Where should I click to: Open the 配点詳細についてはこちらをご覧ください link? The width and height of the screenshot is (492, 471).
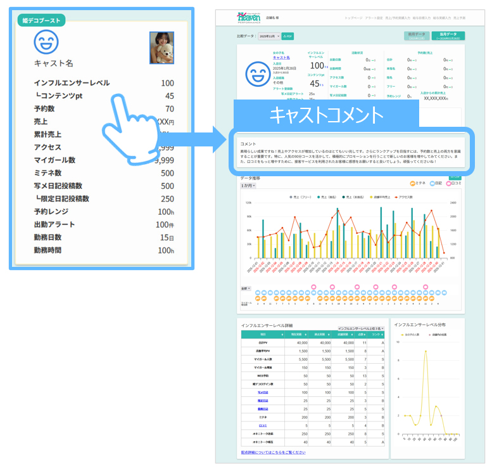[x=273, y=453]
